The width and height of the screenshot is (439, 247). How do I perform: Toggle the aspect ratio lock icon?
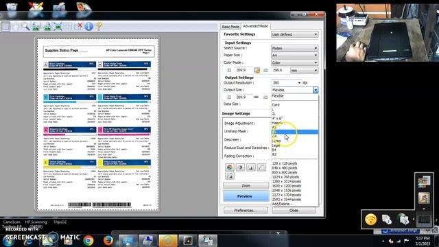point(256,97)
